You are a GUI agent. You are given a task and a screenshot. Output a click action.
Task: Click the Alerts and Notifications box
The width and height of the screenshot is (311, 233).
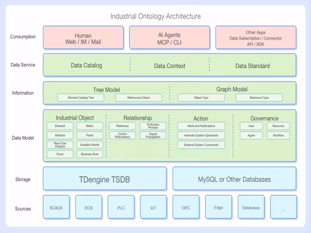(x=201, y=126)
